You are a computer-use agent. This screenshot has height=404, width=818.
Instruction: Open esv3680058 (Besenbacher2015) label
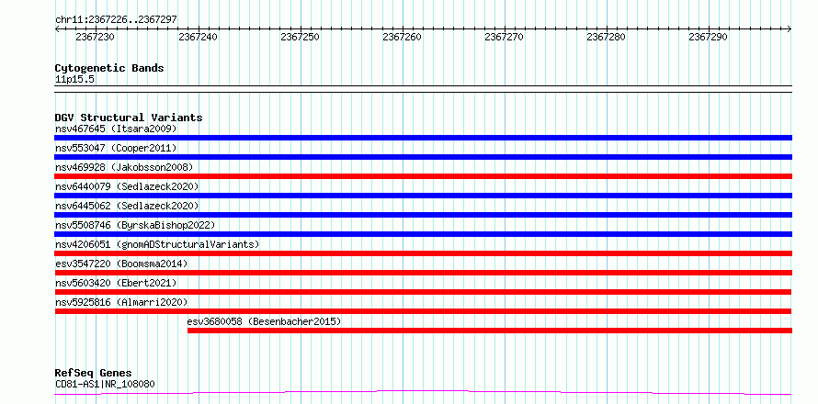click(x=264, y=321)
